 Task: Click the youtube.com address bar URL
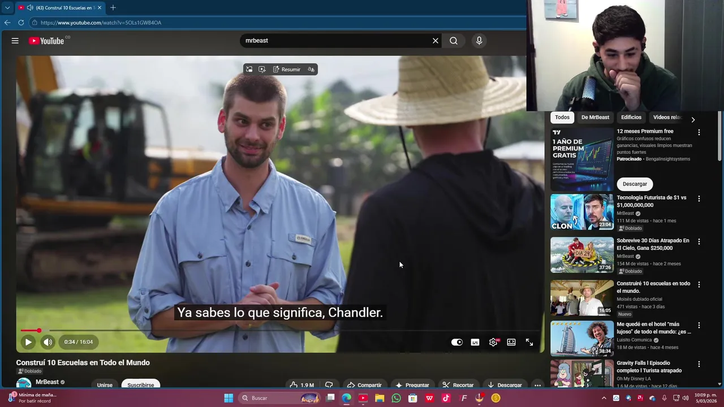point(101,23)
